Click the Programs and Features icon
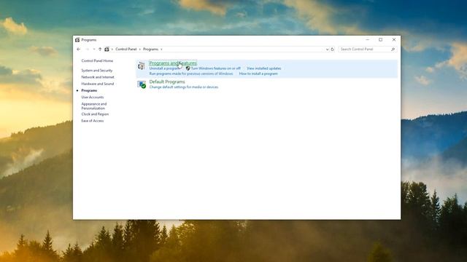 tap(141, 65)
